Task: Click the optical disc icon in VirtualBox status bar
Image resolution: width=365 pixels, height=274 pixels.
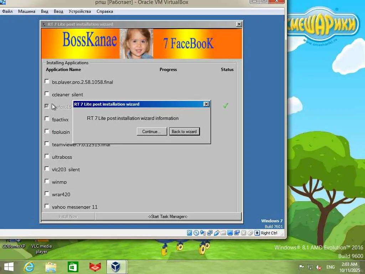Action: coord(196,233)
